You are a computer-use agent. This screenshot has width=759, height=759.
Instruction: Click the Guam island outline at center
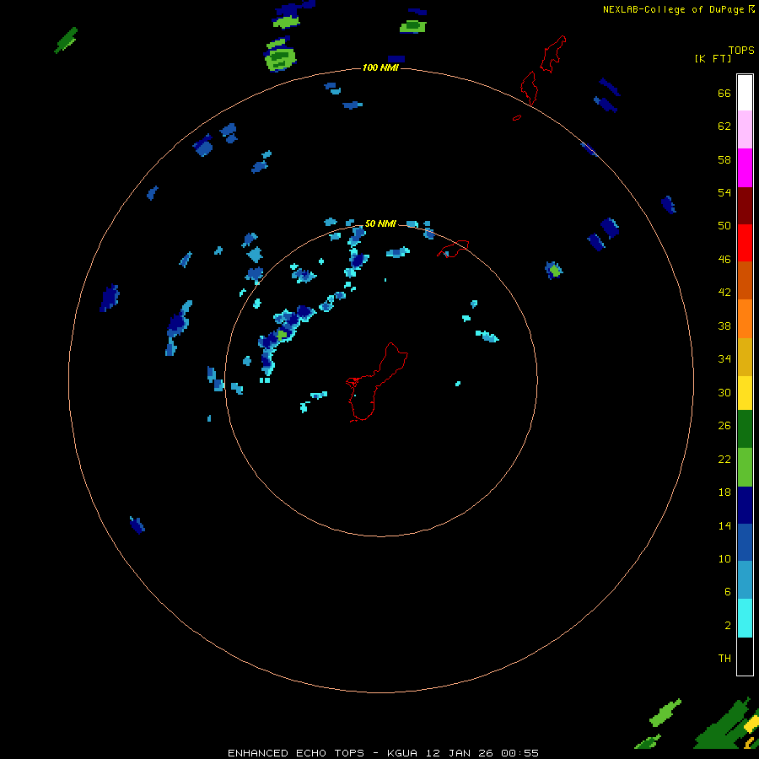point(377,382)
